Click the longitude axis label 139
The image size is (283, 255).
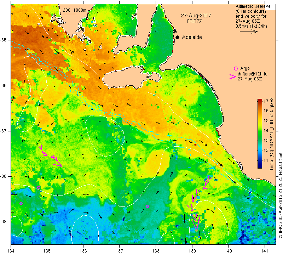(192, 251)
